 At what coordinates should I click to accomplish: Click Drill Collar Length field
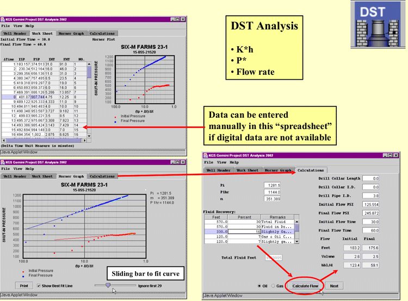[371, 178]
